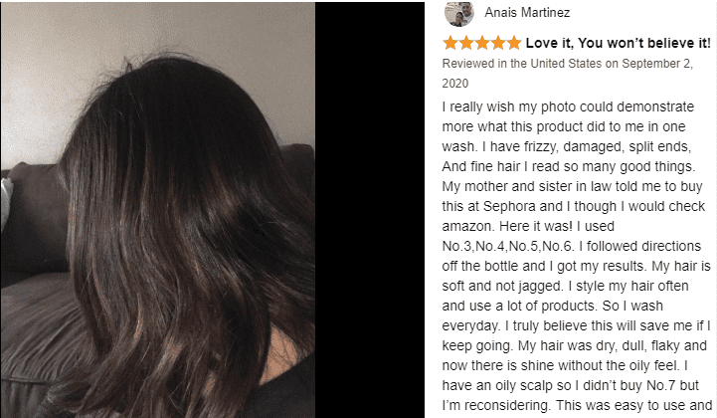Click the year 2020 under the date
Image resolution: width=717 pixels, height=418 pixels.
coord(455,84)
